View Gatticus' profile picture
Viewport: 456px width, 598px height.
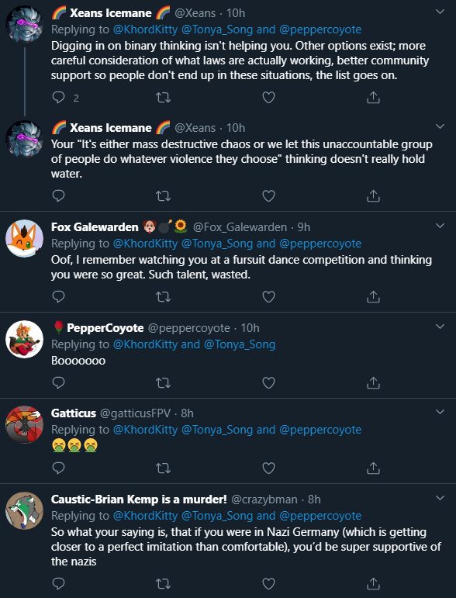[24, 424]
